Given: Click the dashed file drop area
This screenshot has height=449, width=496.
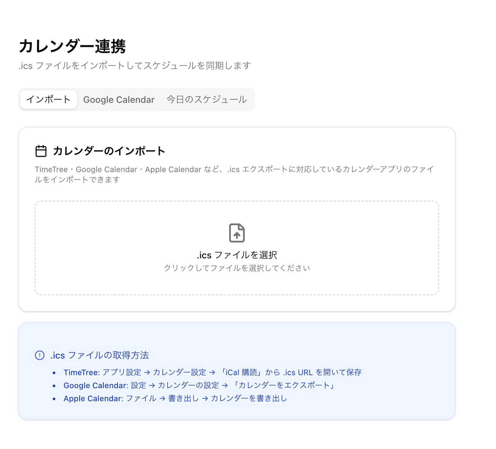Looking at the screenshot, I should pos(237,248).
